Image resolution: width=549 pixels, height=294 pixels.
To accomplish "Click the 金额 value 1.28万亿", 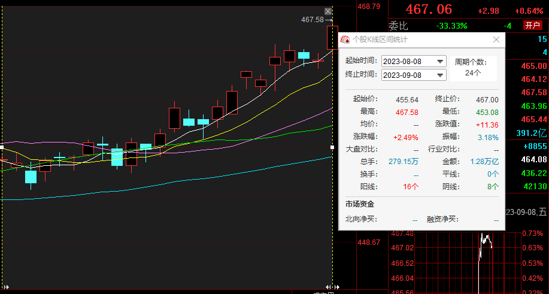I will 484,162.
